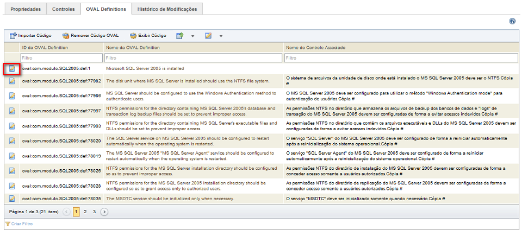Viewport: 522px width, 230px height.
Task: Go to page 2 in pagination
Action: tap(85, 212)
